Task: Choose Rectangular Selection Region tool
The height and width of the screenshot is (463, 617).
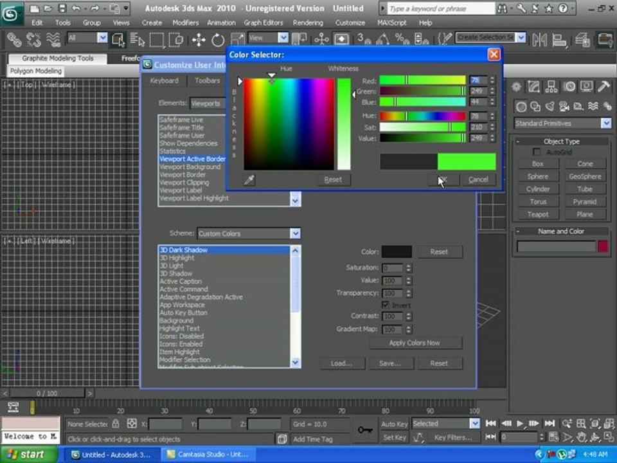Action: [157, 39]
